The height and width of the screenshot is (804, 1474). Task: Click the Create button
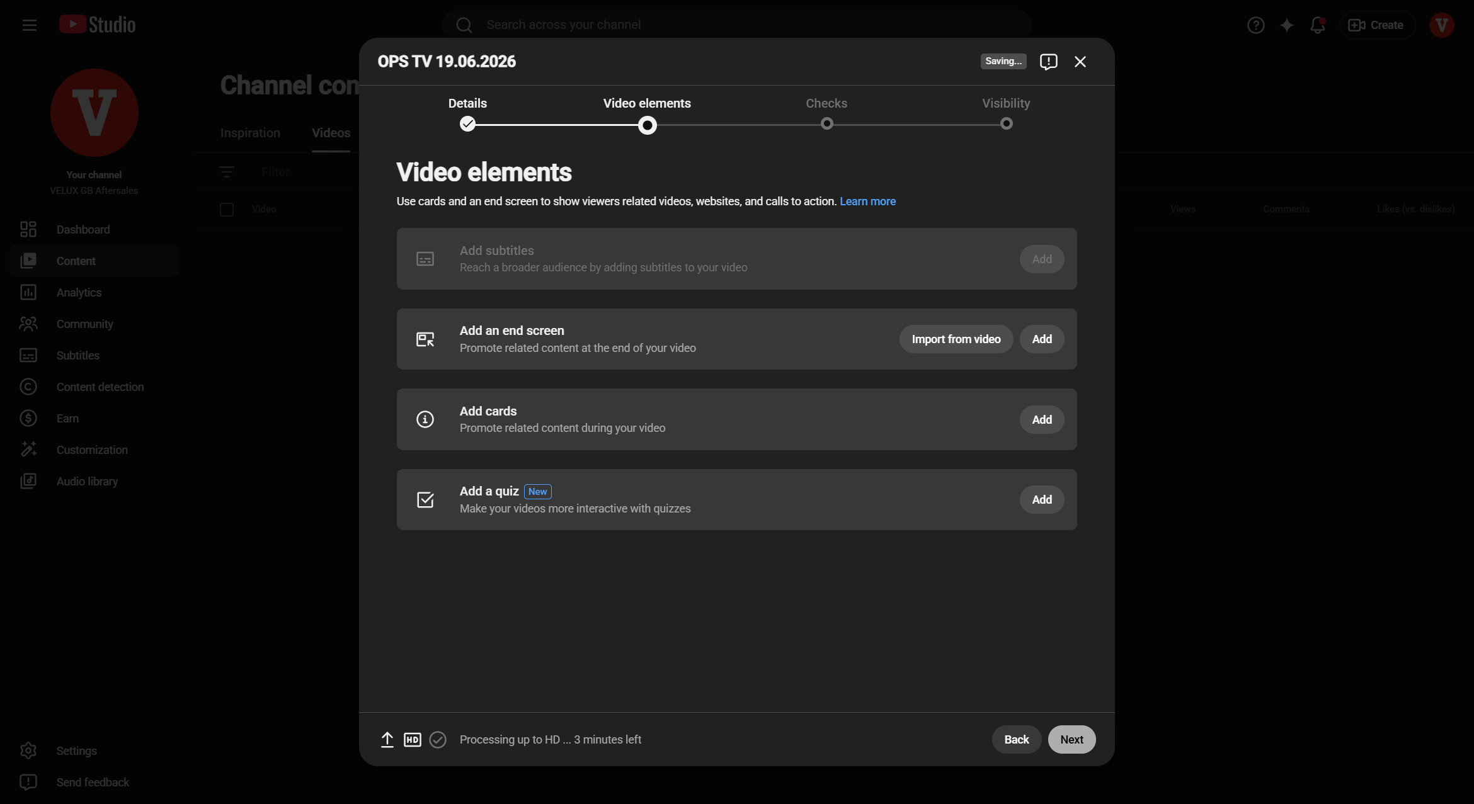1376,25
